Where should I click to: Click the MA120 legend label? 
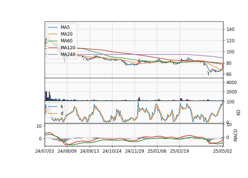click(x=68, y=47)
